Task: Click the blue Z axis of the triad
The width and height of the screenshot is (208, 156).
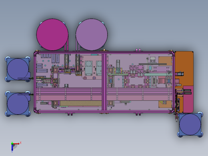Action: (12, 148)
